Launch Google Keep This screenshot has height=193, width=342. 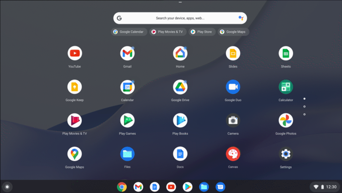click(x=75, y=87)
